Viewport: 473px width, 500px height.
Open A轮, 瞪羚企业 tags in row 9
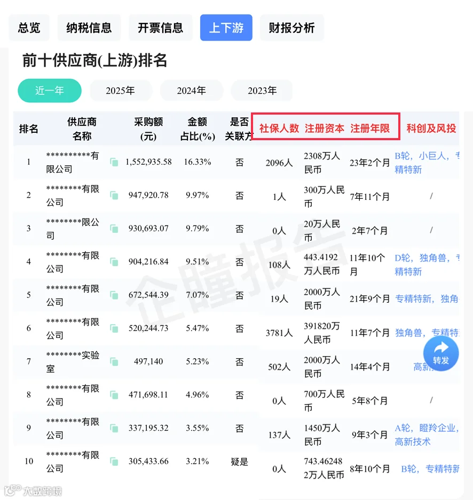click(x=427, y=434)
